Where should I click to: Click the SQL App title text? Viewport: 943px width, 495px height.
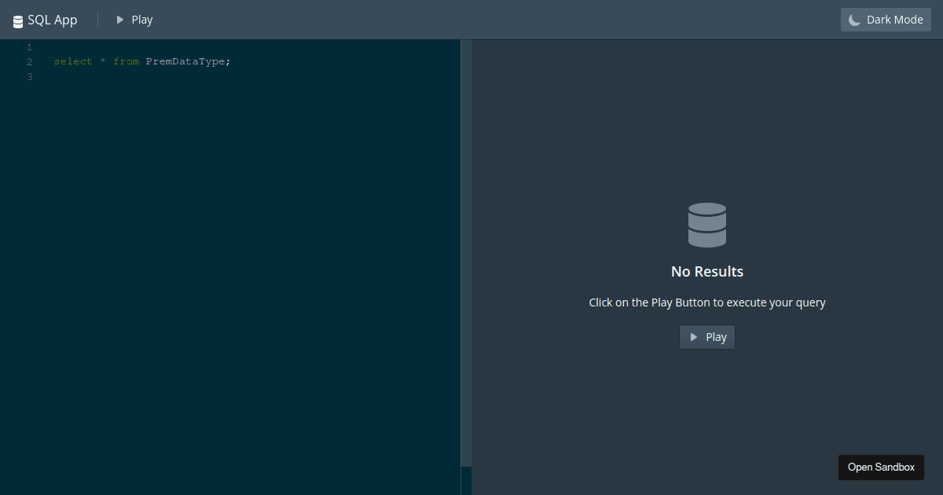coord(53,20)
